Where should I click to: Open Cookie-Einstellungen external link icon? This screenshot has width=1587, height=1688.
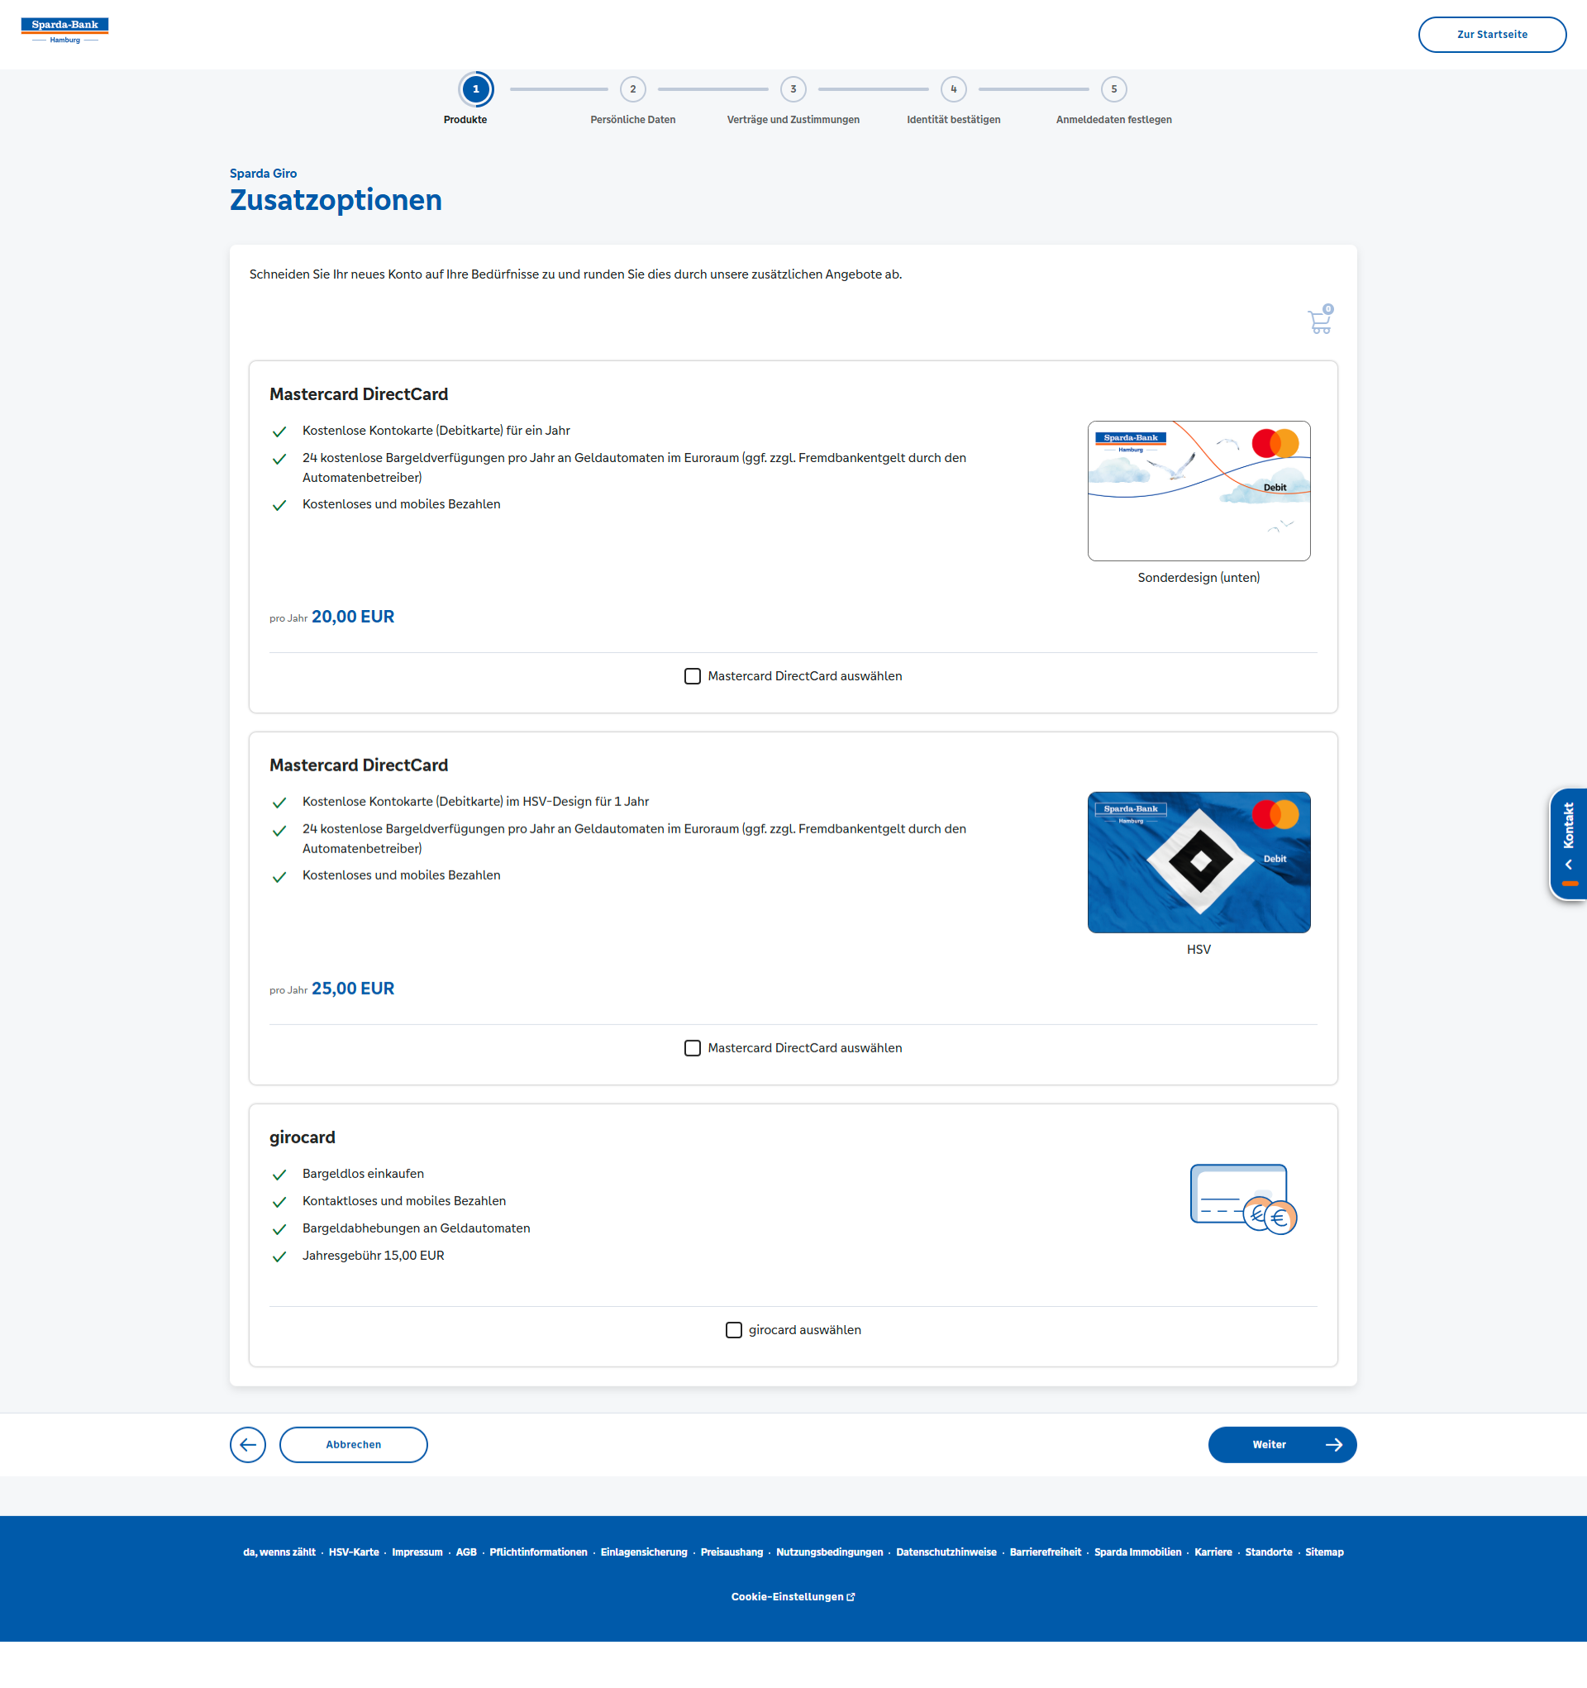(851, 1596)
